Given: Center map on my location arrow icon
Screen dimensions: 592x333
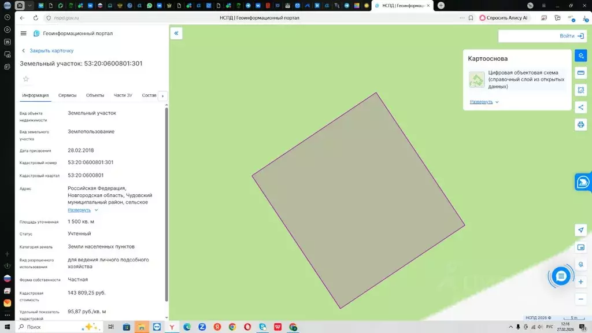Looking at the screenshot, I should (x=581, y=230).
